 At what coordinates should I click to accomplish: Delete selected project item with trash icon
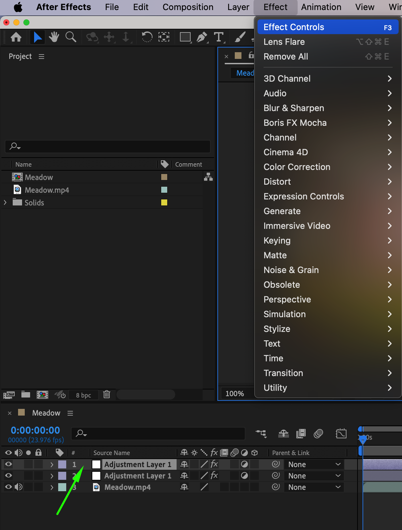point(107,394)
